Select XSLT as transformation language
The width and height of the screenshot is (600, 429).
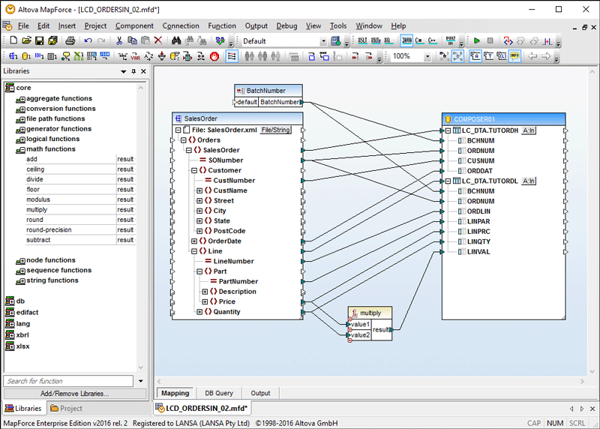(x=362, y=40)
